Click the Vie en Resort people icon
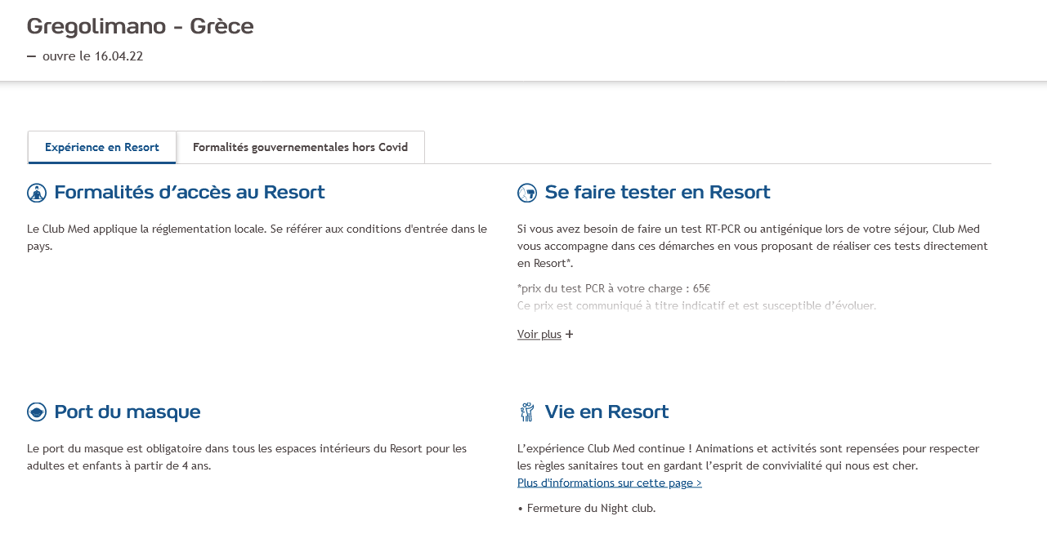Image resolution: width=1047 pixels, height=543 pixels. [527, 412]
